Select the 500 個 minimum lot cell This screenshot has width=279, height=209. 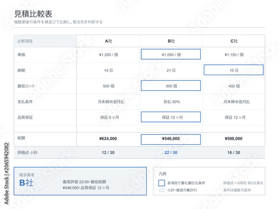[108, 86]
